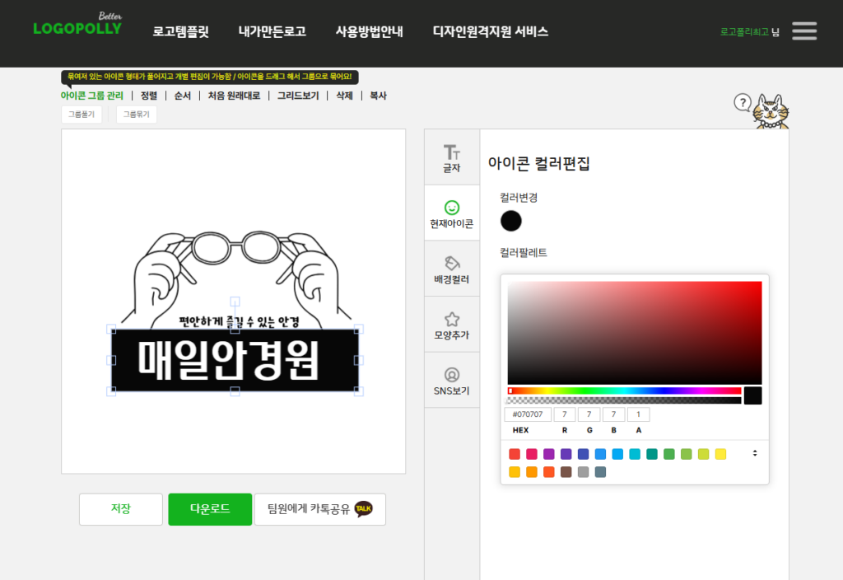Click the alpha transparency slider
Image resolution: width=843 pixels, height=580 pixels.
[x=624, y=400]
